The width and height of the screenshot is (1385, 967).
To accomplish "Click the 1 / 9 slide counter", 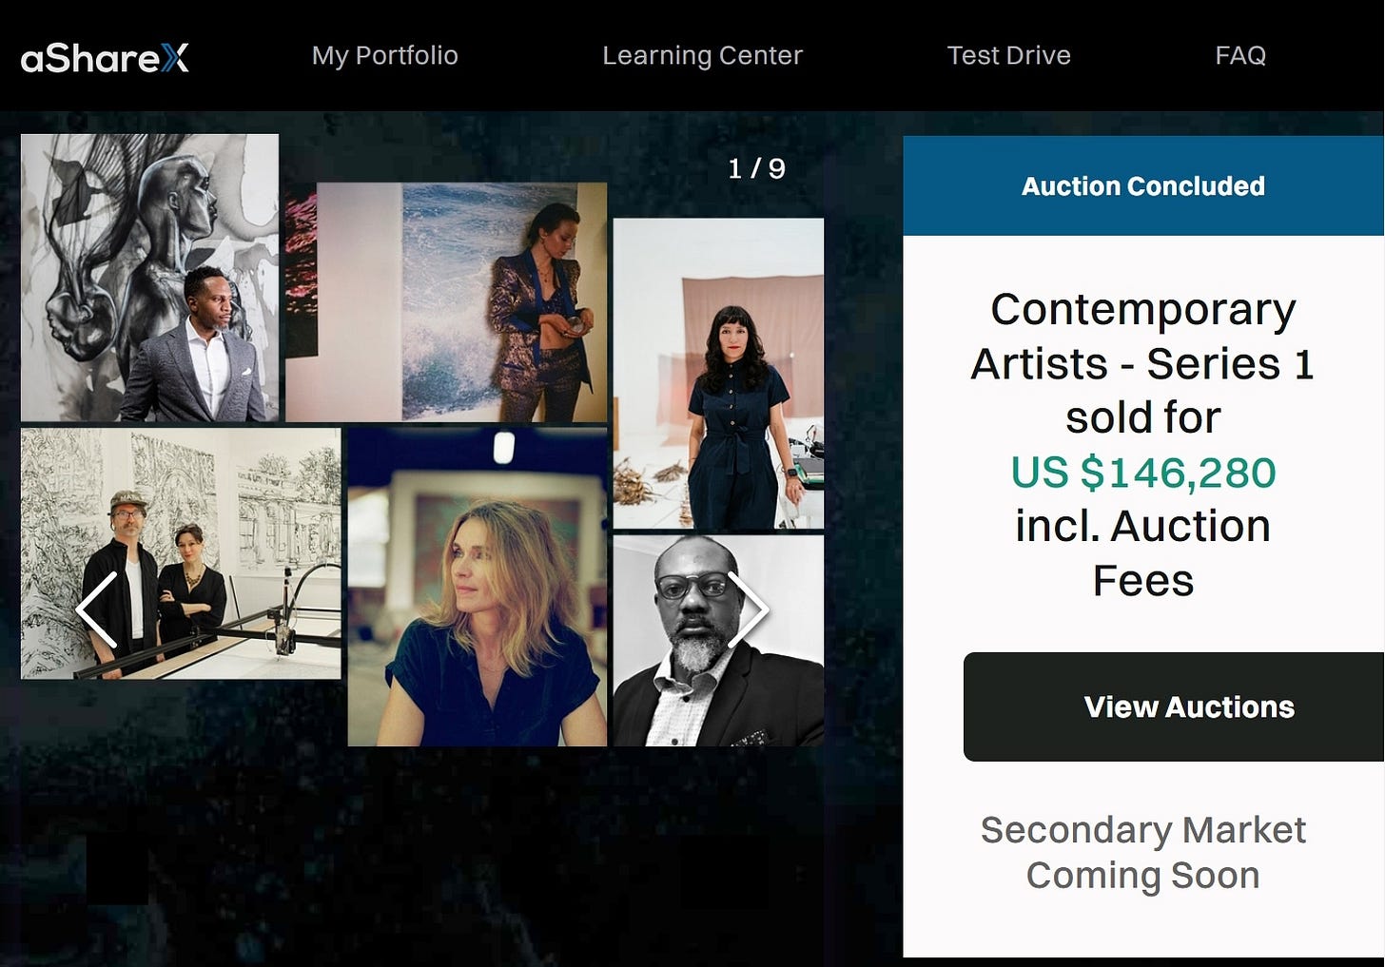I will 756,168.
